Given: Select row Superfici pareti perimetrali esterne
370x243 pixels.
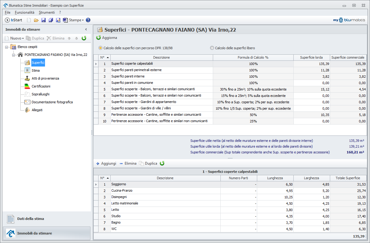Looking at the screenshot, I should pyautogui.click(x=230, y=70).
